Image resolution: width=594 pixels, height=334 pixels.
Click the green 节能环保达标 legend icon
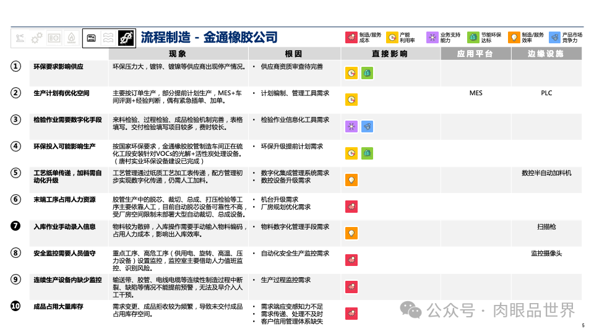473,38
